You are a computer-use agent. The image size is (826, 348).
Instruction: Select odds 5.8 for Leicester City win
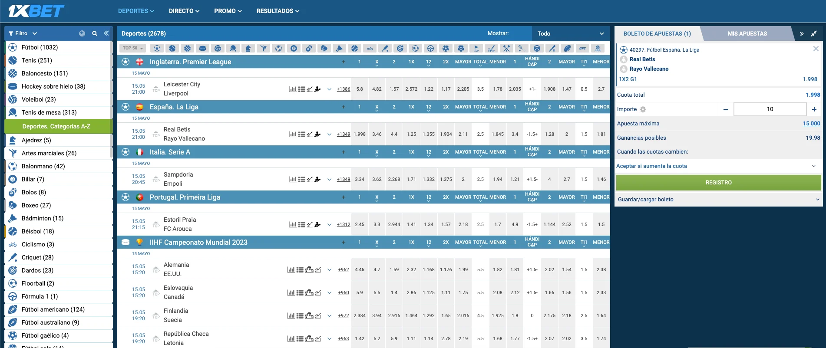coord(360,89)
